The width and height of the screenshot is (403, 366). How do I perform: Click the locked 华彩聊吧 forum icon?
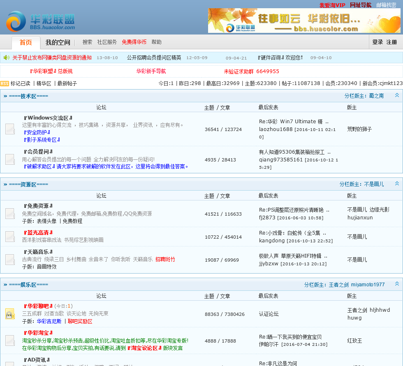click(x=10, y=314)
